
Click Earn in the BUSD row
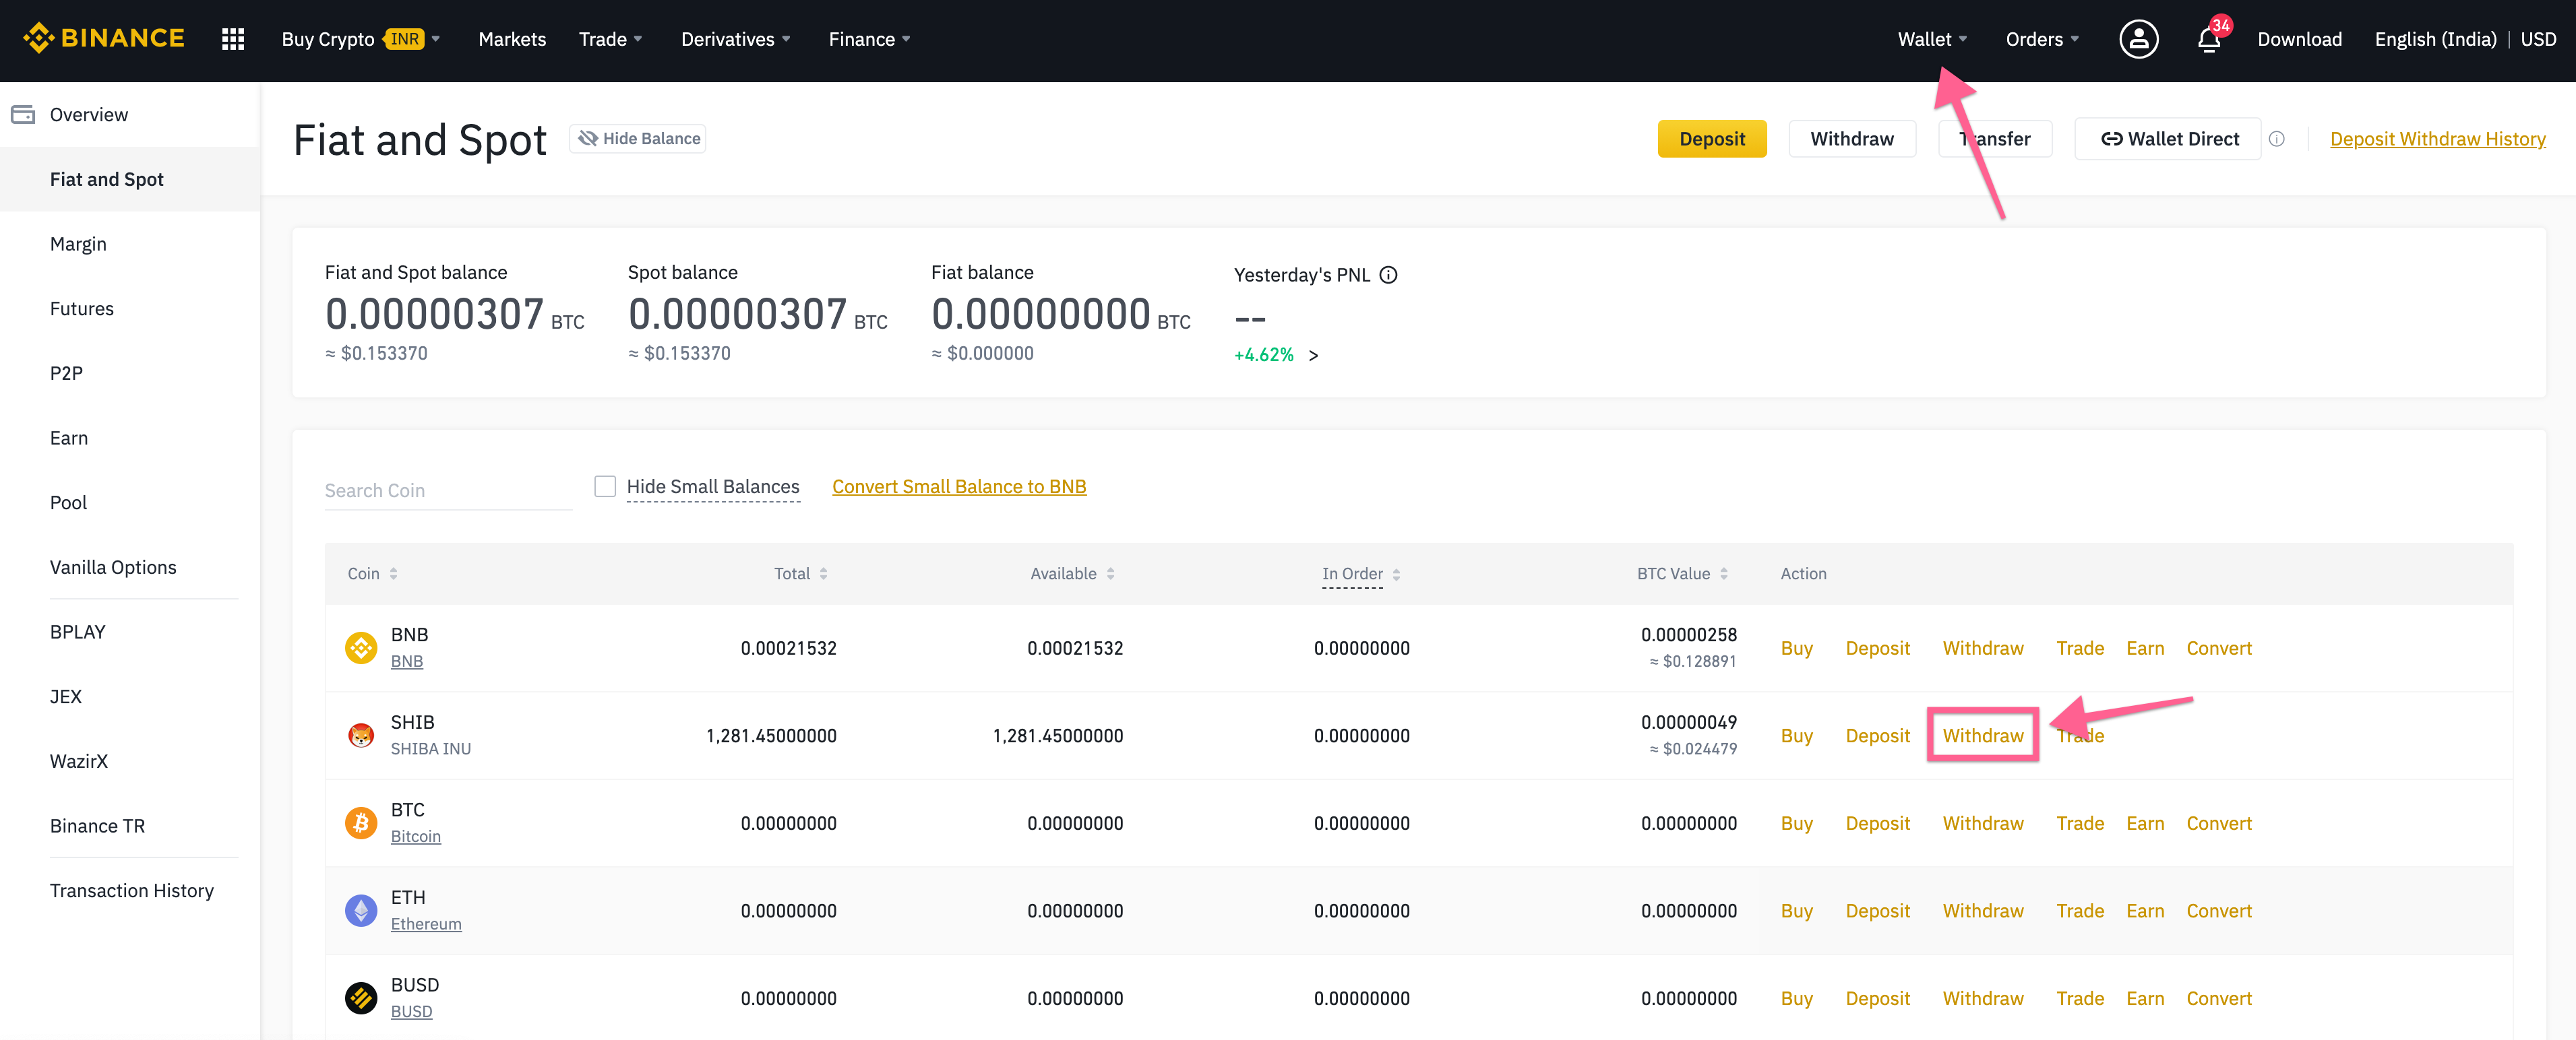tap(2145, 998)
